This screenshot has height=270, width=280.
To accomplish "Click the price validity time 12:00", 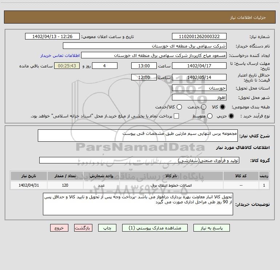I will pyautogui.click(x=144, y=77).
